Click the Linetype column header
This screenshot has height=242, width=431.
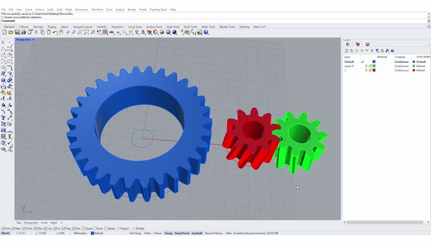[x=400, y=57]
